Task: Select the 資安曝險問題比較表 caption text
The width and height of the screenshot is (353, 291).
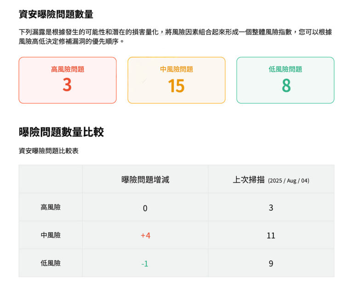Action: (49, 151)
